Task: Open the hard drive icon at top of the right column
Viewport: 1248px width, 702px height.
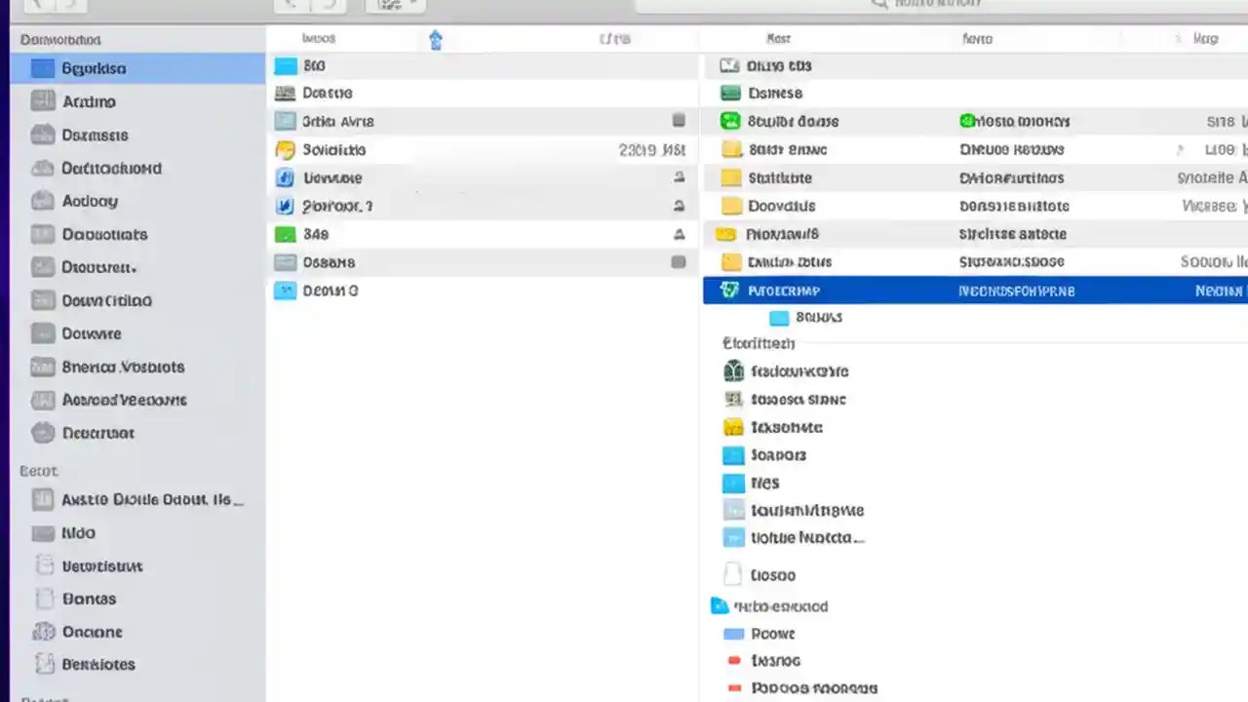Action: click(729, 65)
